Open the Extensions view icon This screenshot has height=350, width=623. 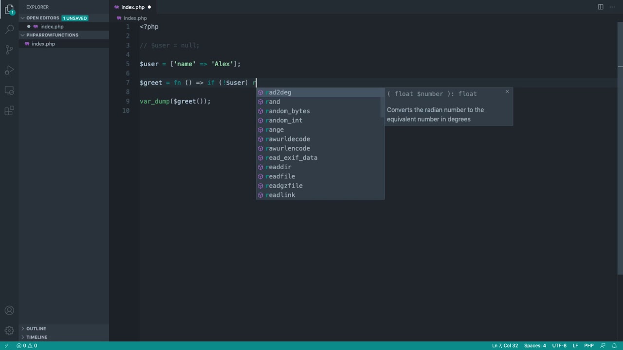pos(9,111)
